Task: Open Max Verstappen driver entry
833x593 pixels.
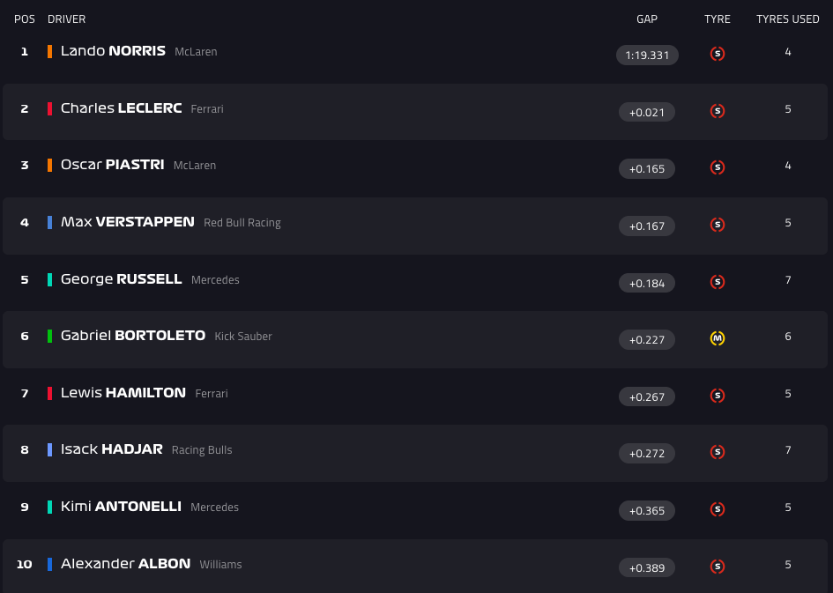Action: (x=127, y=222)
